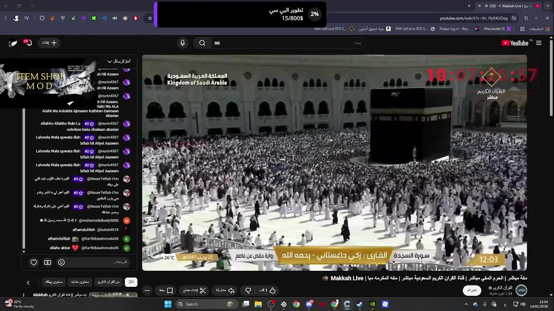This screenshot has height=311, width=554.
Task: Like the Makkah Live video
Action: [x=268, y=290]
